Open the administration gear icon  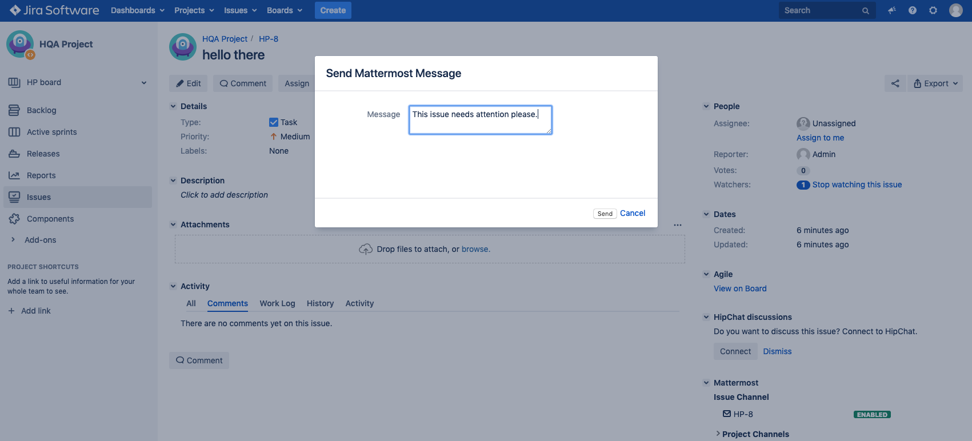pos(933,10)
